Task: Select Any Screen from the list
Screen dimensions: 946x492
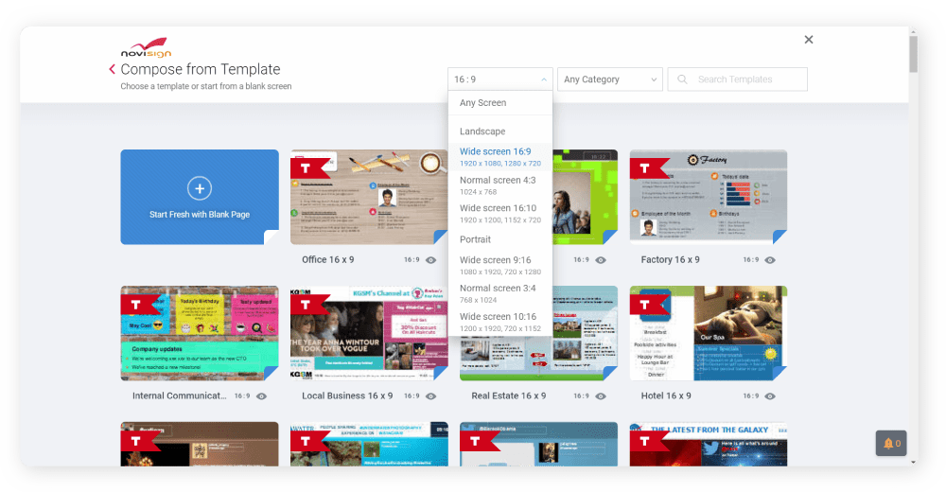Action: point(482,103)
